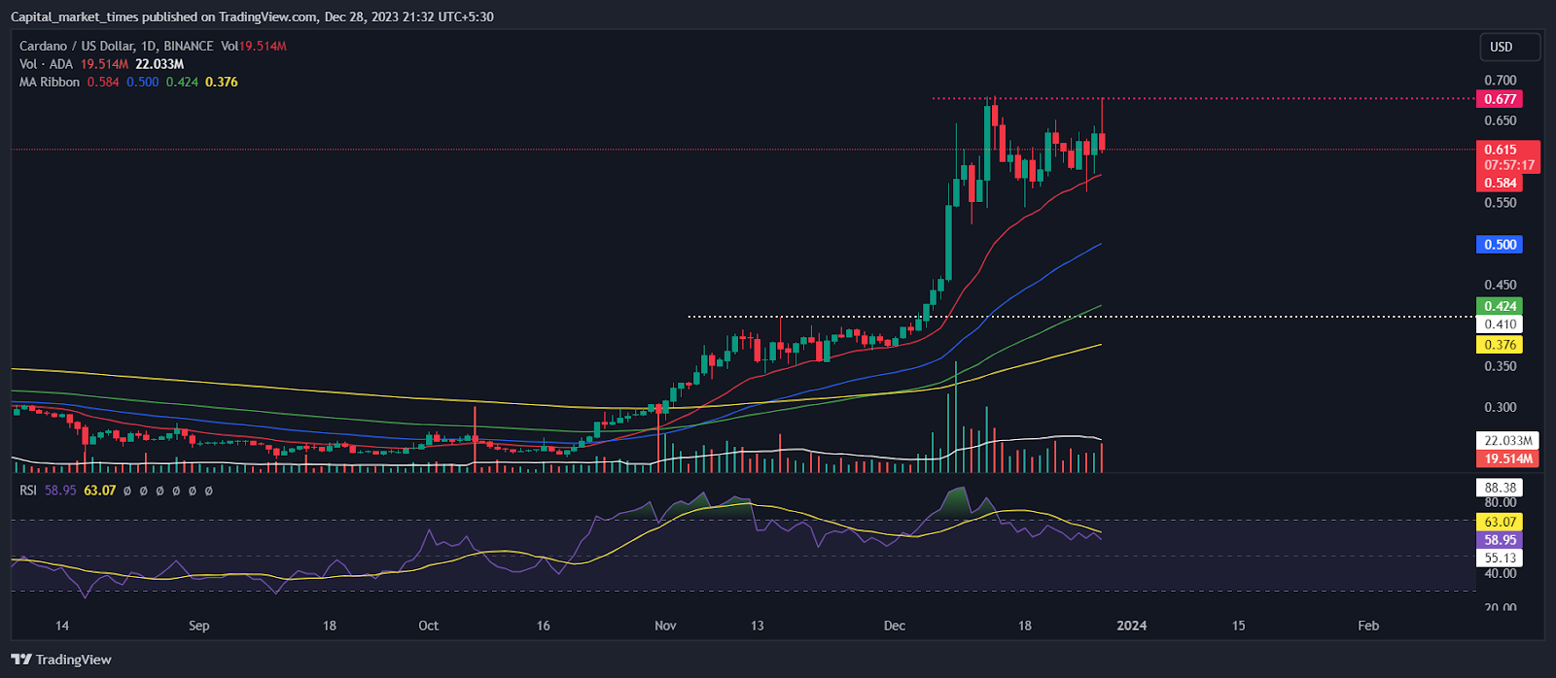Image resolution: width=1556 pixels, height=678 pixels.
Task: Click the 2024 label on time axis
Action: [1131, 626]
